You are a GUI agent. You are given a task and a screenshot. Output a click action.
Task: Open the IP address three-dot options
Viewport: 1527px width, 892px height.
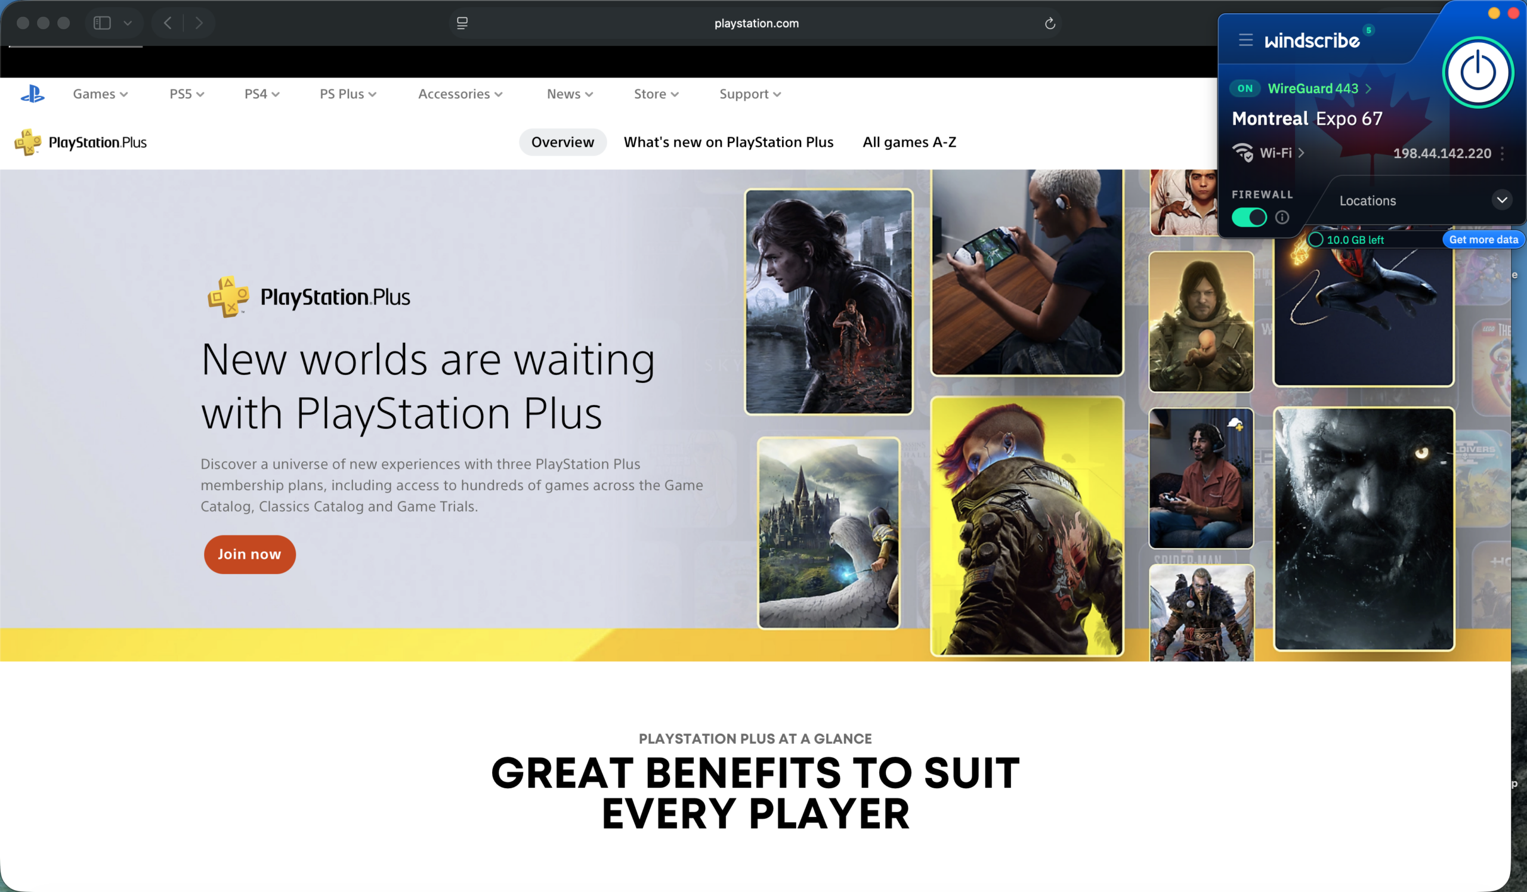tap(1503, 153)
